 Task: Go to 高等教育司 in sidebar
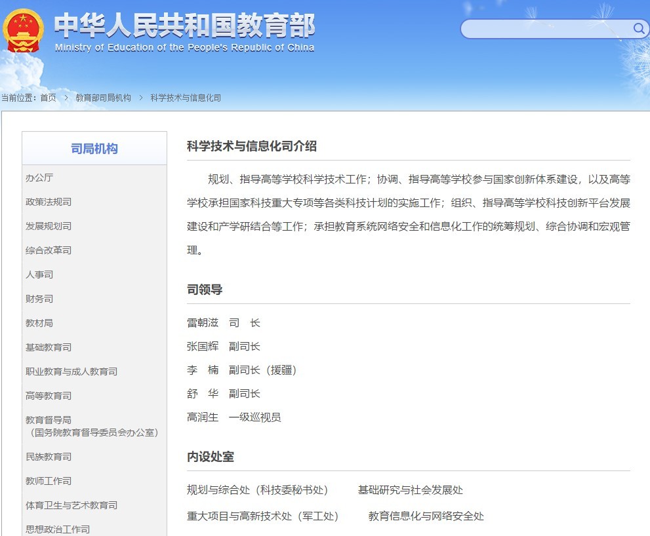pos(49,396)
